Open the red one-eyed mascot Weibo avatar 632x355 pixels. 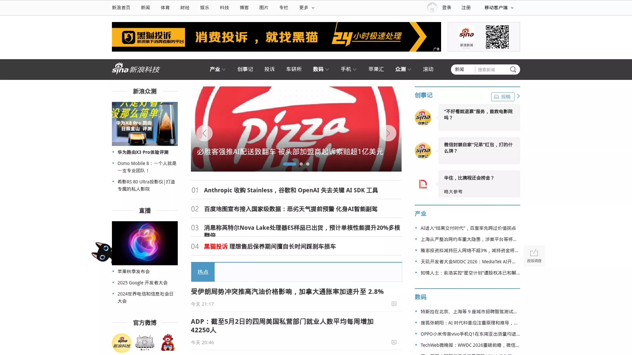168,343
